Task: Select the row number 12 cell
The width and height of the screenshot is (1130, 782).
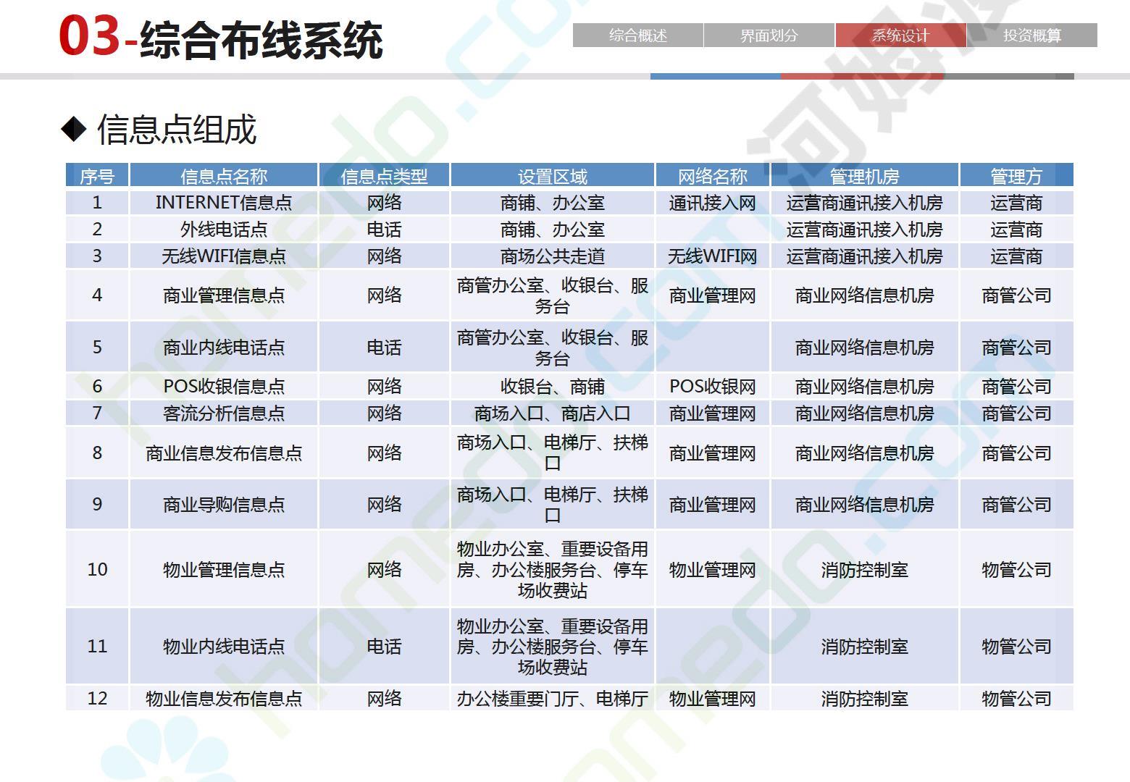Action: 97,699
